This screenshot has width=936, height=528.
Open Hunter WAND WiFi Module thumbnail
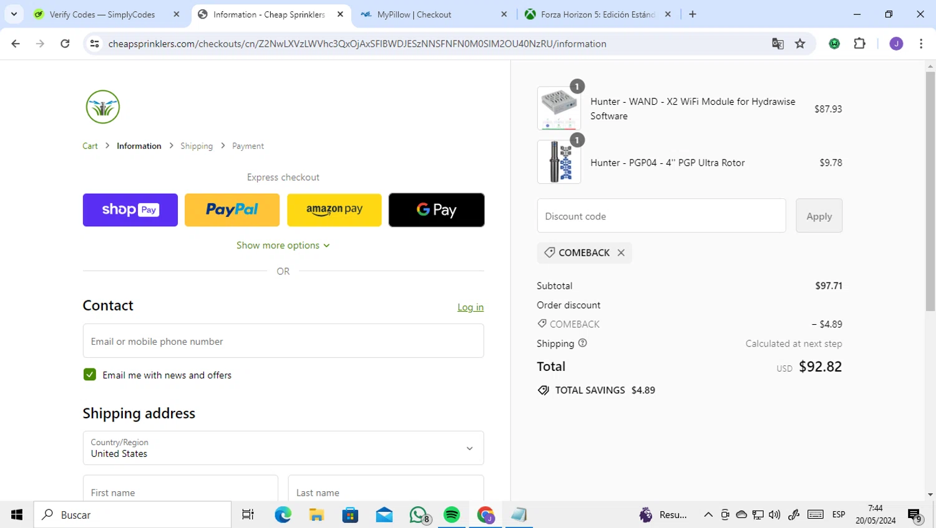[x=559, y=108]
